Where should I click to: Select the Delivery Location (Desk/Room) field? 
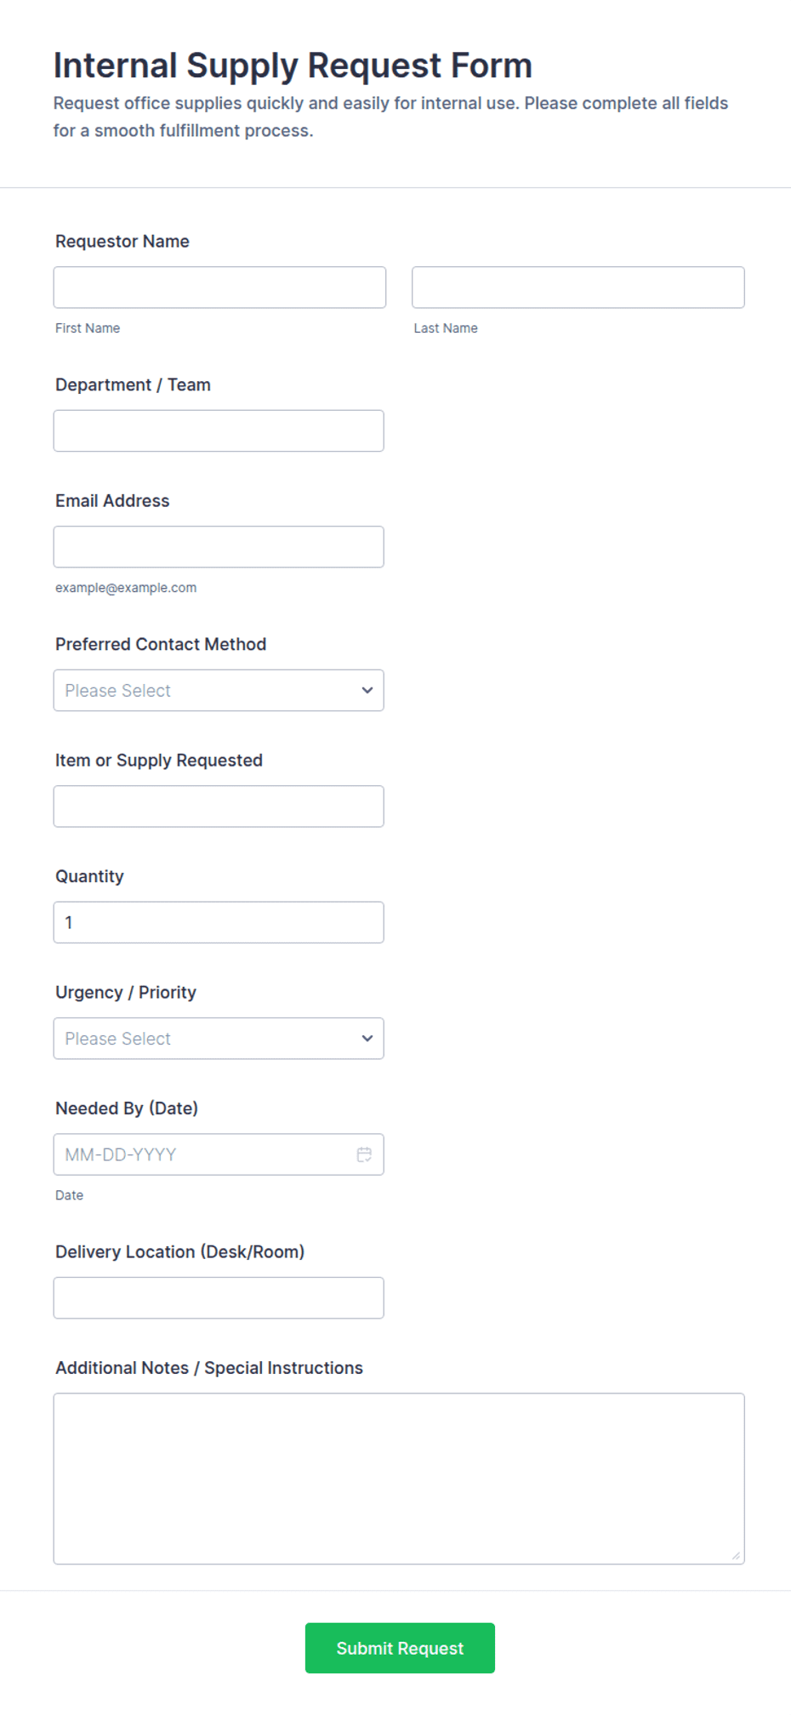(219, 1297)
